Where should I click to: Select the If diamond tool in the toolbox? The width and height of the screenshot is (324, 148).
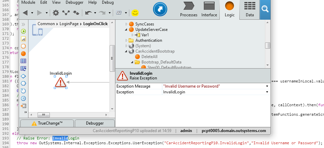click(x=23, y=76)
